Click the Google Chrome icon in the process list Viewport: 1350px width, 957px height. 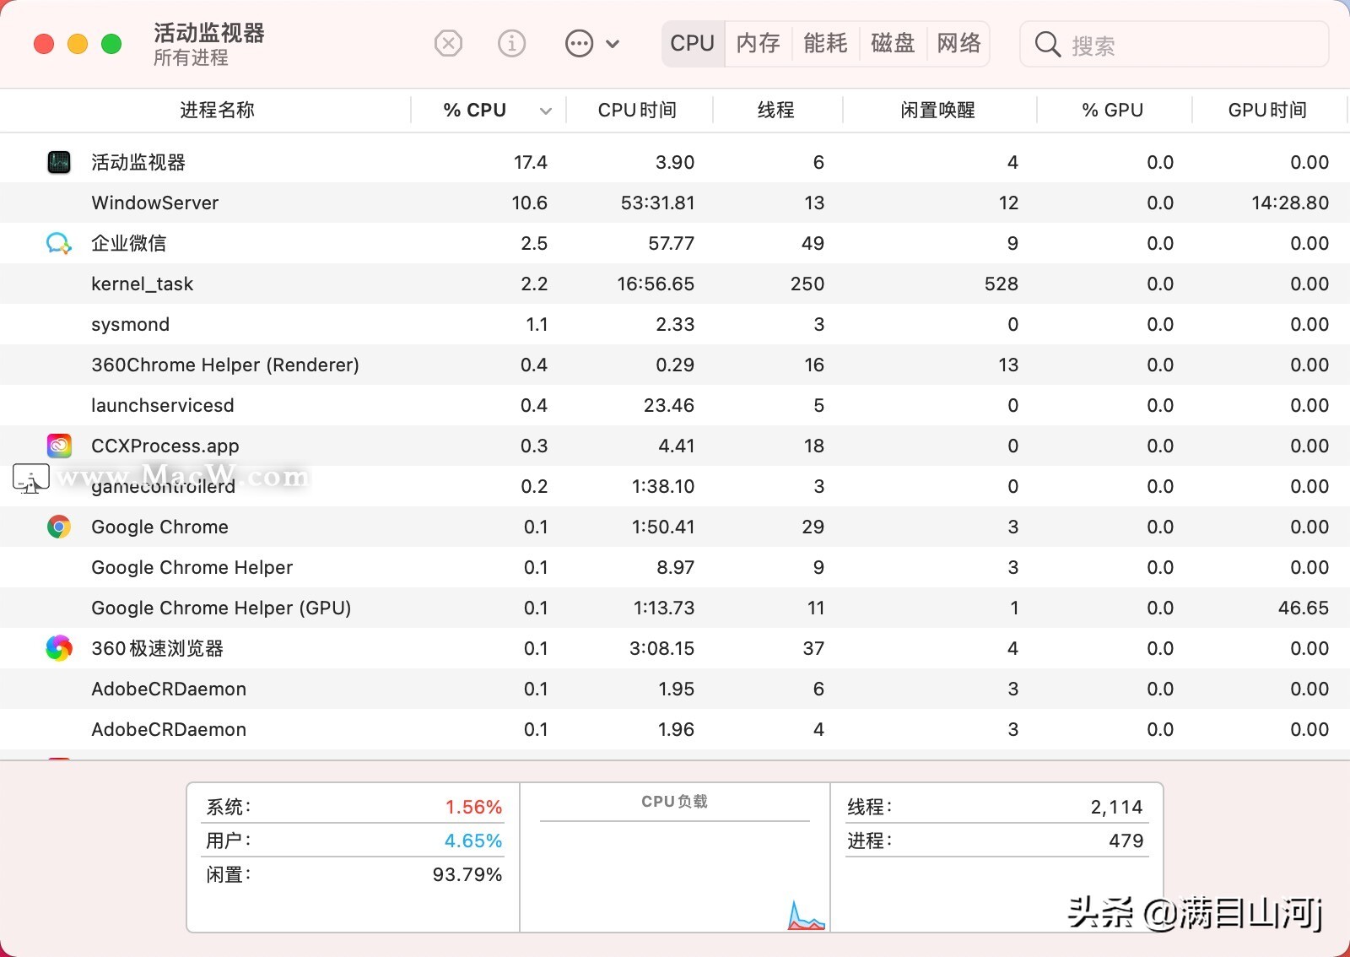click(58, 527)
